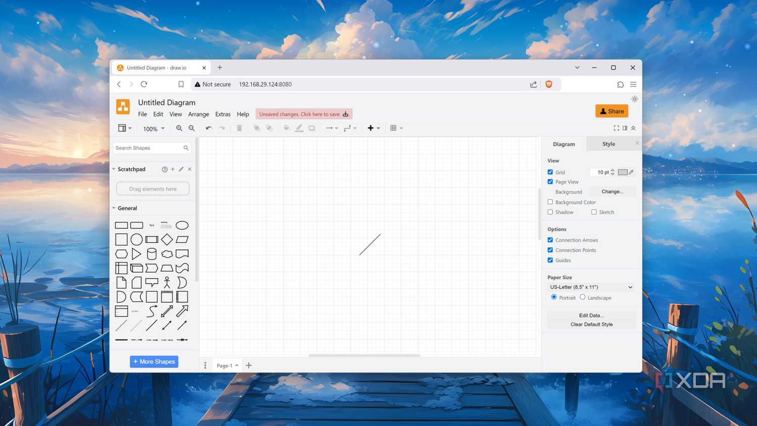Screen dimensions: 757x426
Task: Undo the last action
Action: 209,128
